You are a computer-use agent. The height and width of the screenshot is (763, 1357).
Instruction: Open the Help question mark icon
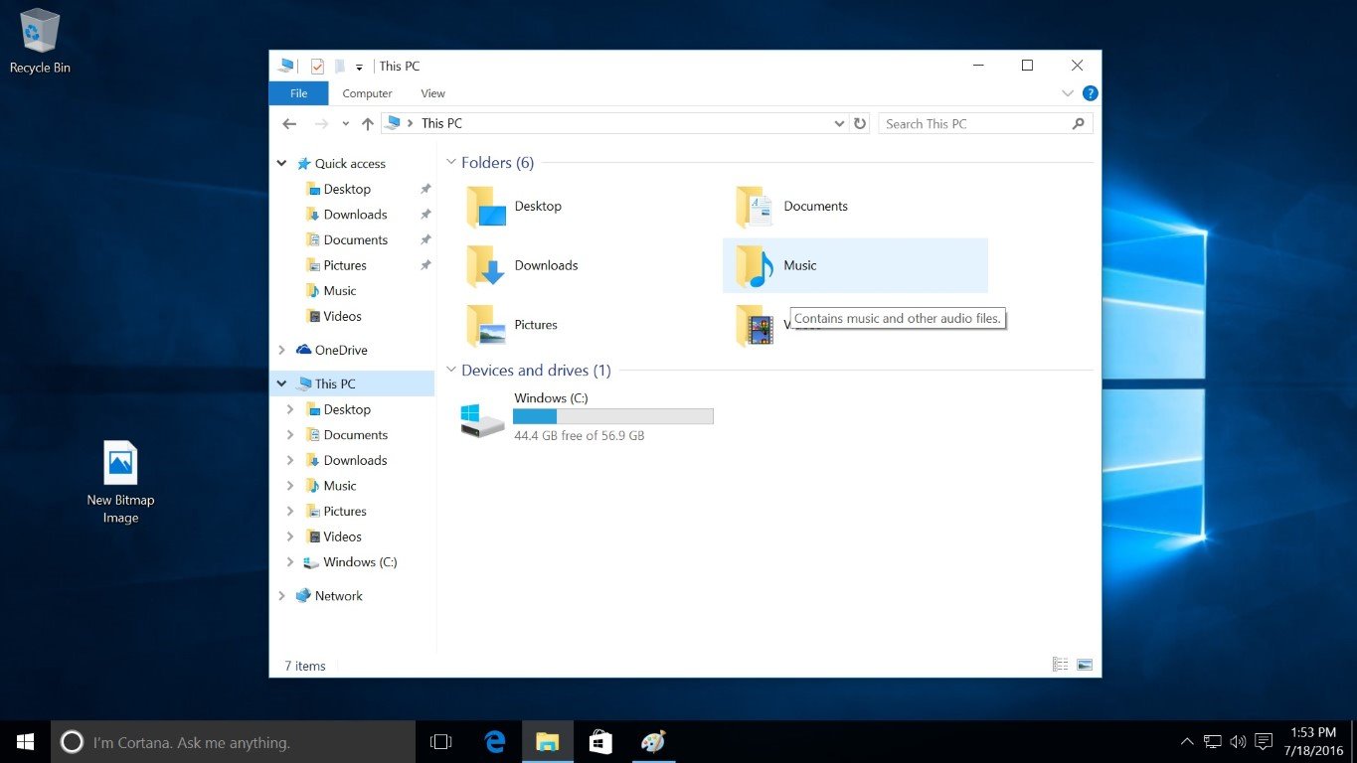(1090, 93)
